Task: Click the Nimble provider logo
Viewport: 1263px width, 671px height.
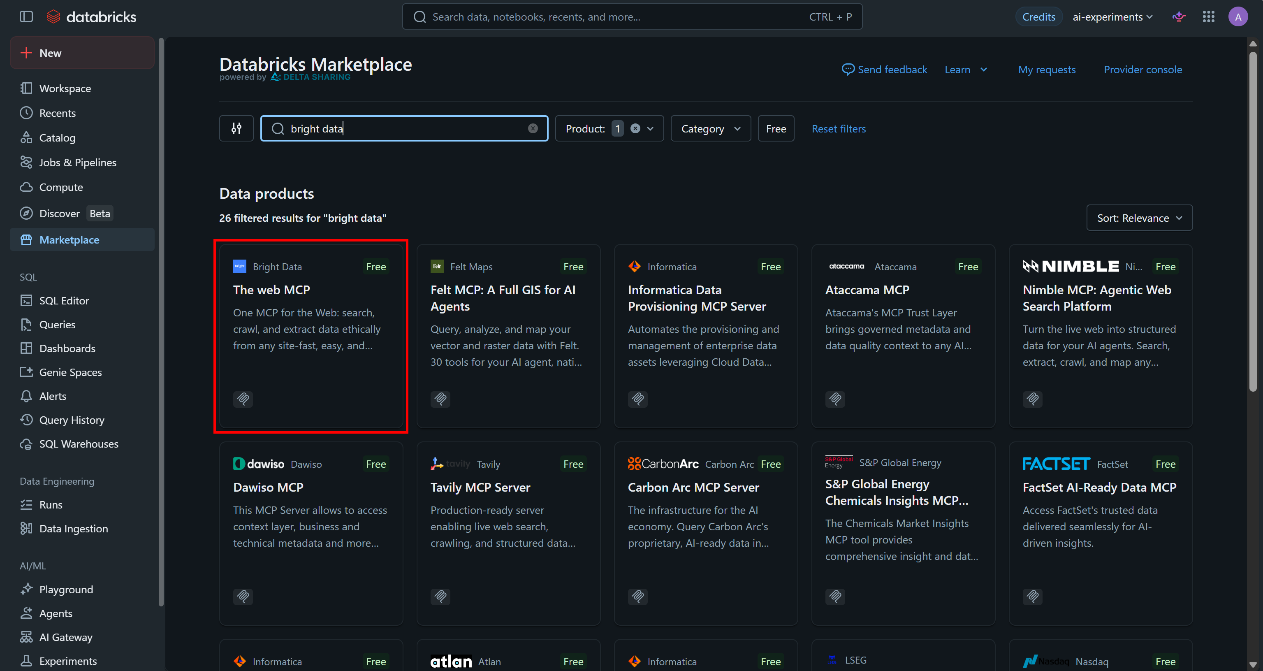Action: coord(1071,266)
